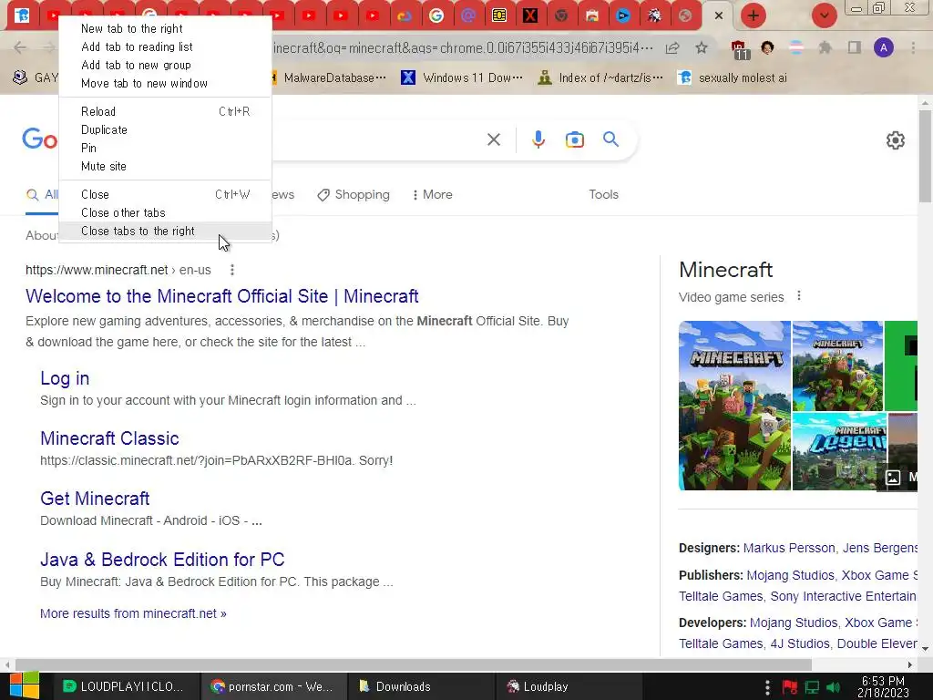The image size is (933, 700).
Task: Click the Markus Persson designer link
Action: (789, 548)
